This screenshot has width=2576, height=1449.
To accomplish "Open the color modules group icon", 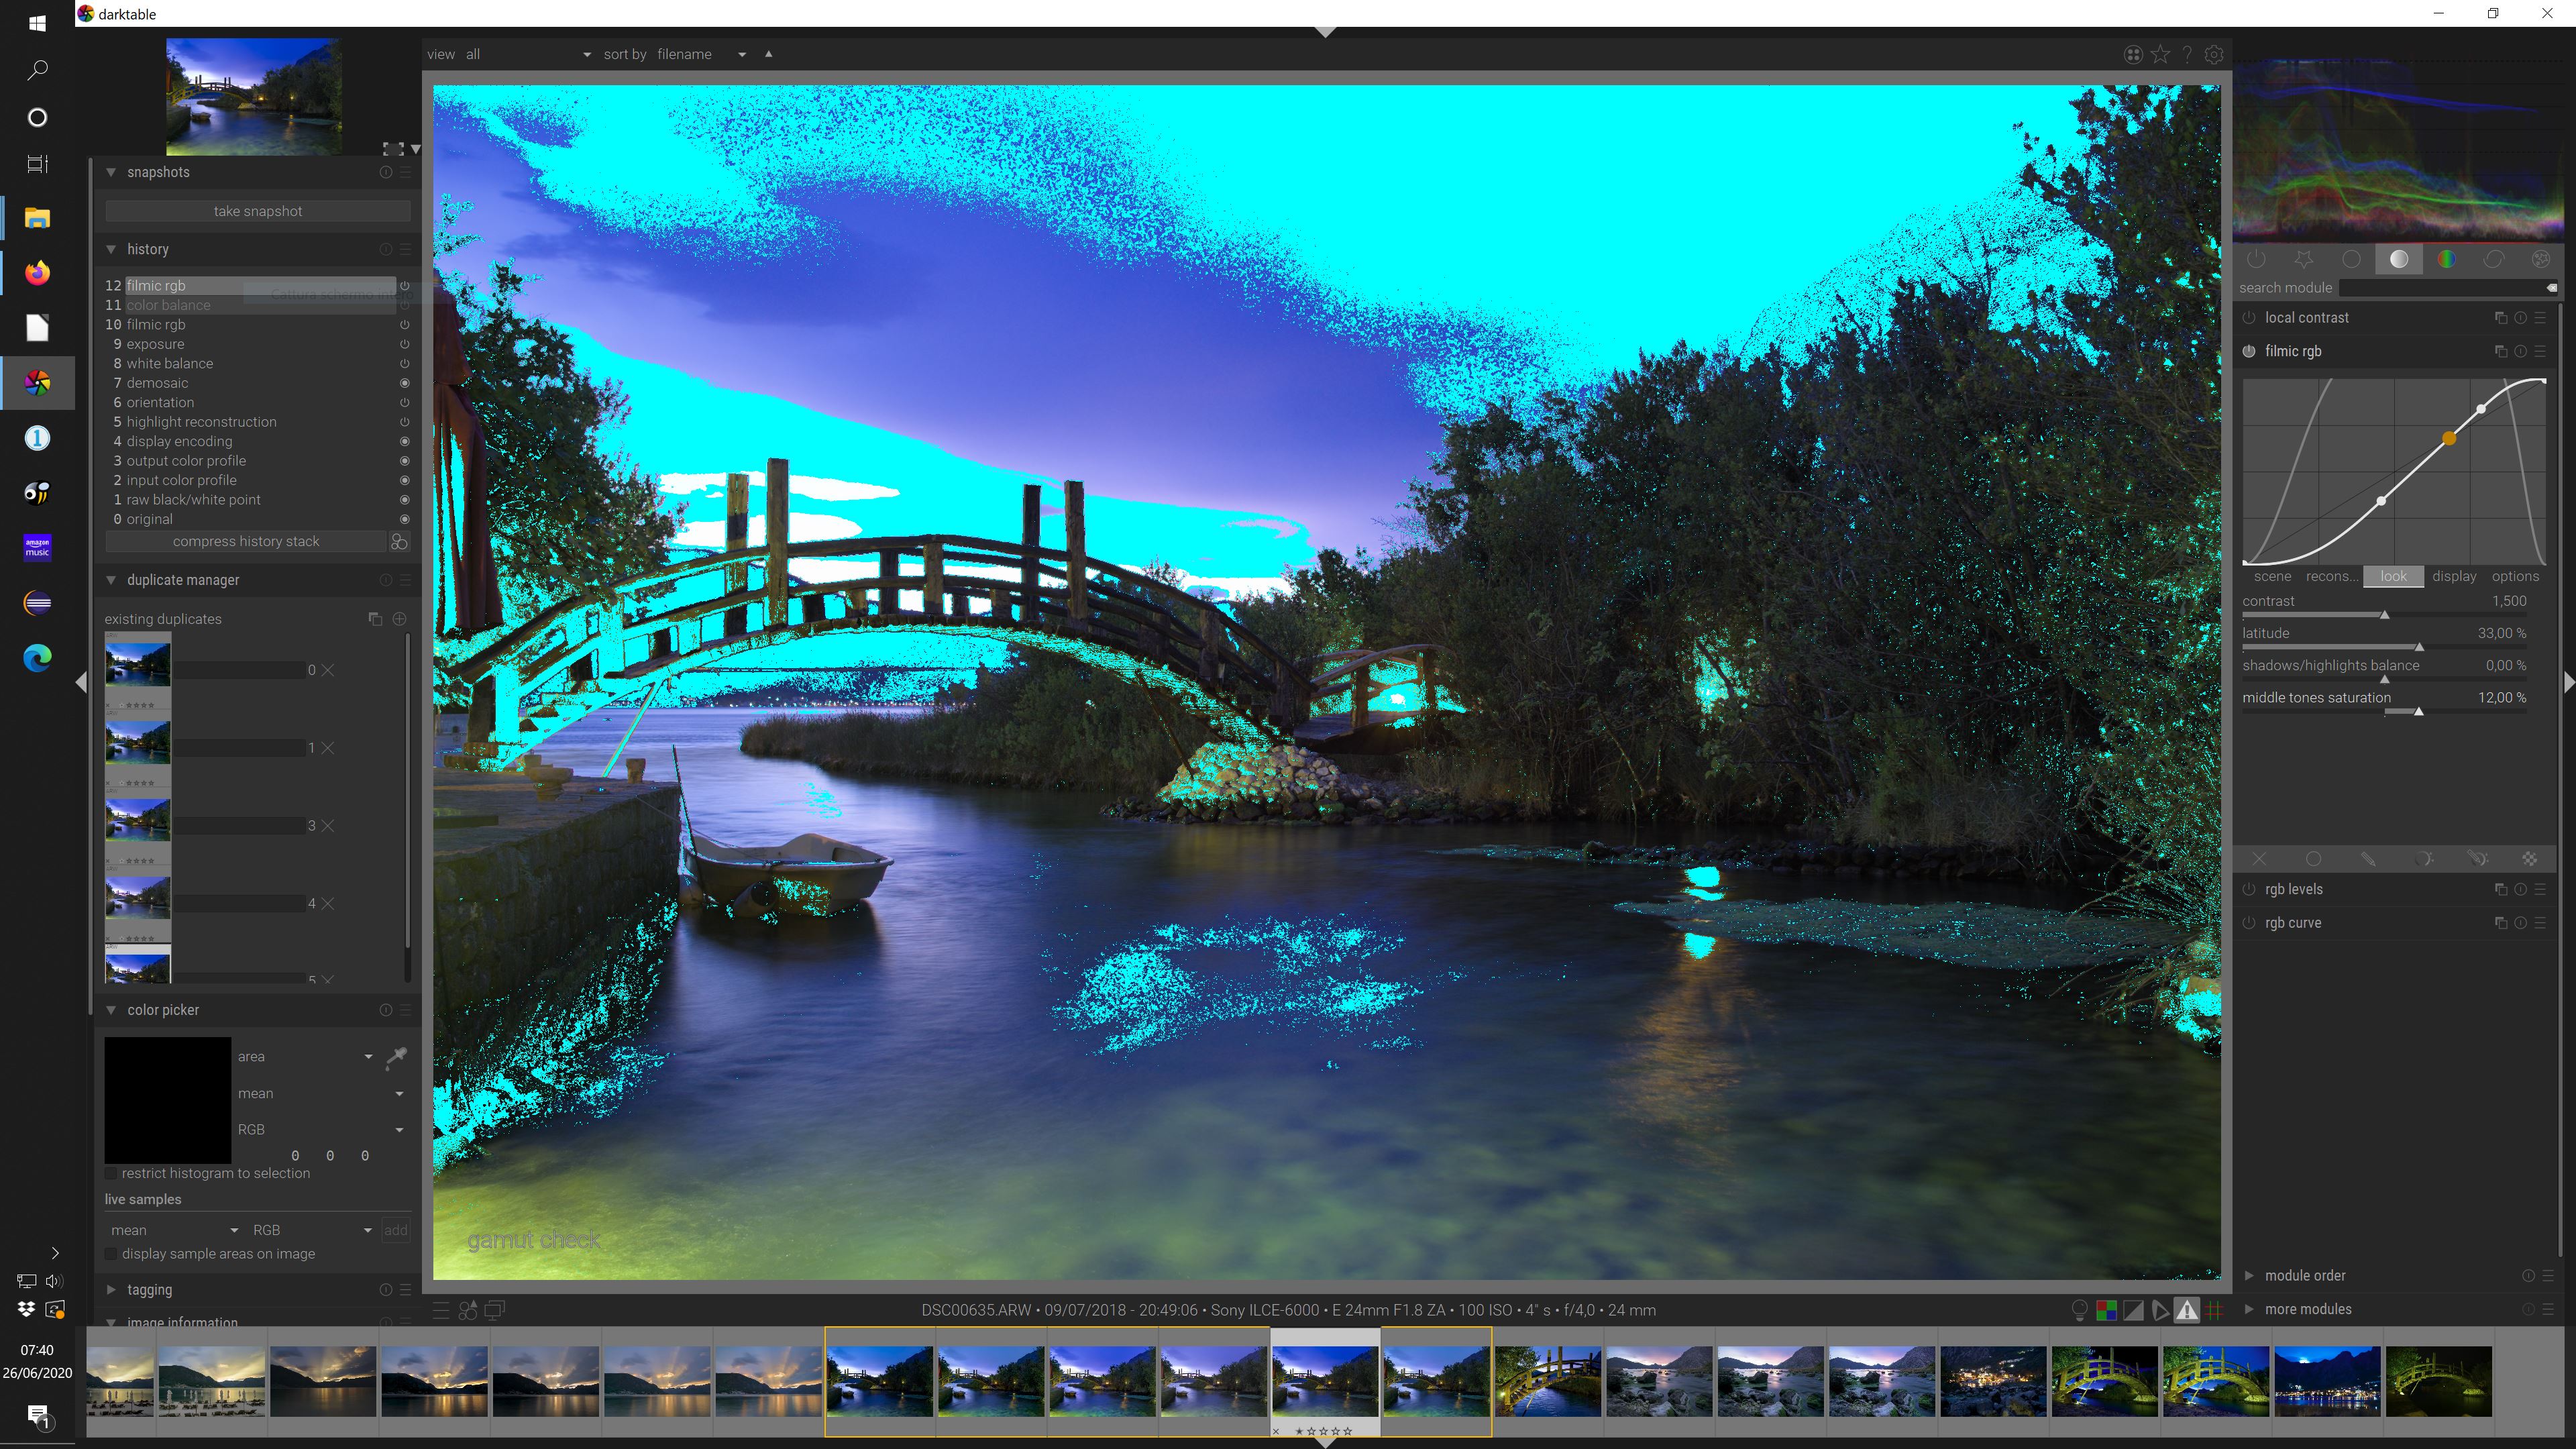I will [x=2446, y=258].
